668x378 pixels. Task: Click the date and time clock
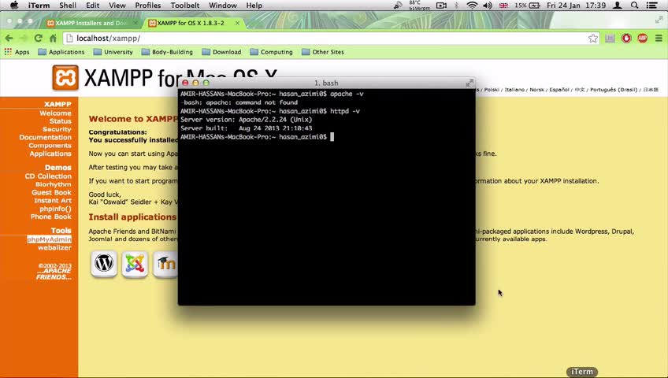tap(577, 6)
